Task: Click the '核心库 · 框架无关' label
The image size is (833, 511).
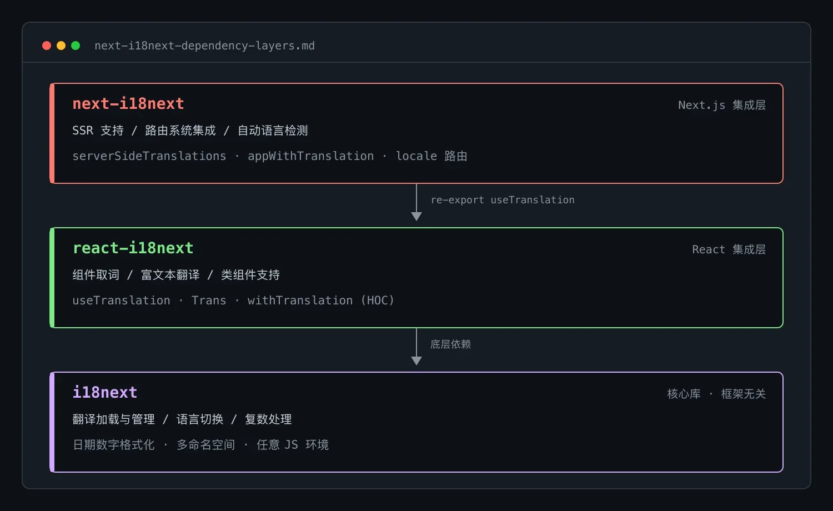Action: [716, 394]
